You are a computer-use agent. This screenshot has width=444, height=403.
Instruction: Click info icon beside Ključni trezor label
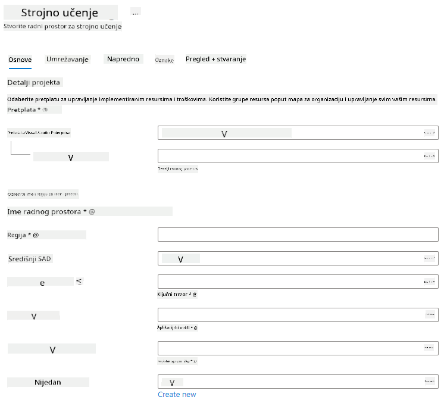click(x=194, y=295)
